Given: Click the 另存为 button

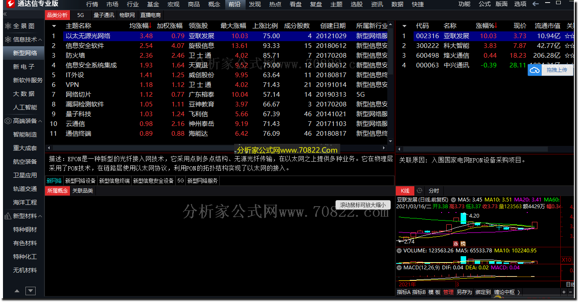Looking at the screenshot, I should point(464,292).
